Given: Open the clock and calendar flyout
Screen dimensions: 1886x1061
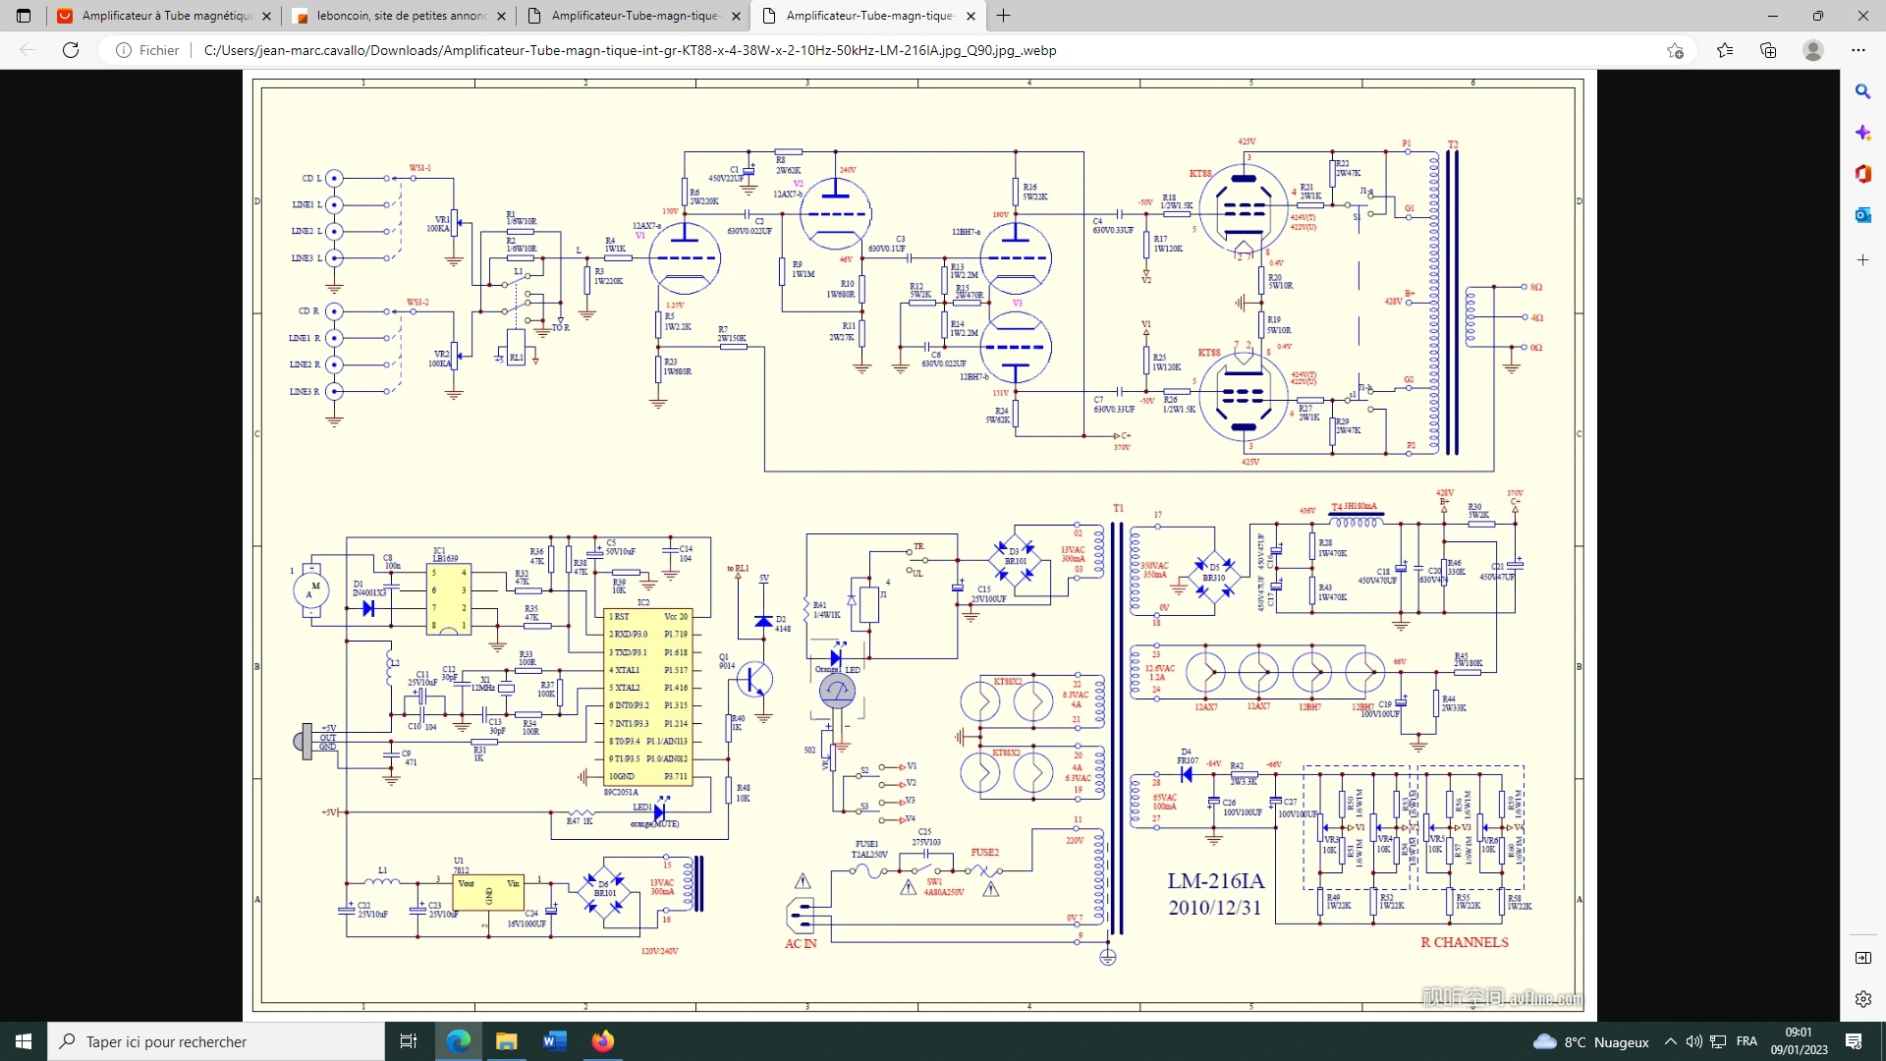Looking at the screenshot, I should (x=1799, y=1041).
